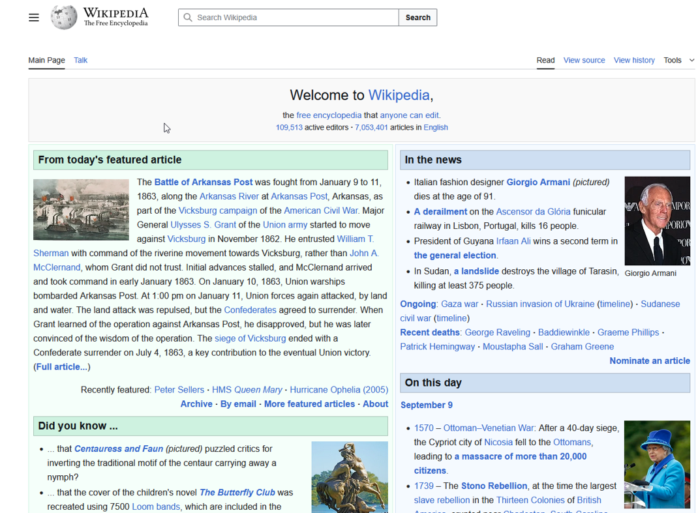The width and height of the screenshot is (698, 513).
Task: Click the Archive link under featured article
Action: tap(196, 403)
